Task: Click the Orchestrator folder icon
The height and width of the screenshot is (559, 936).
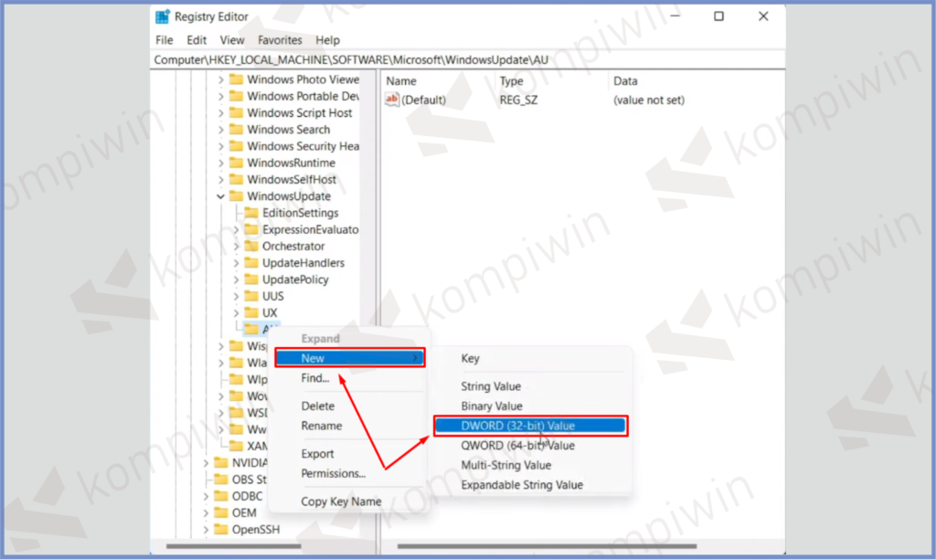Action: click(x=251, y=246)
